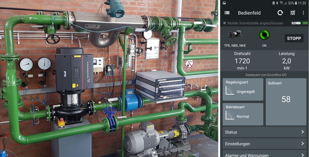This screenshot has width=309, height=157.
Task: Tap the phone status bar battery indicator
Action: pyautogui.click(x=296, y=3)
